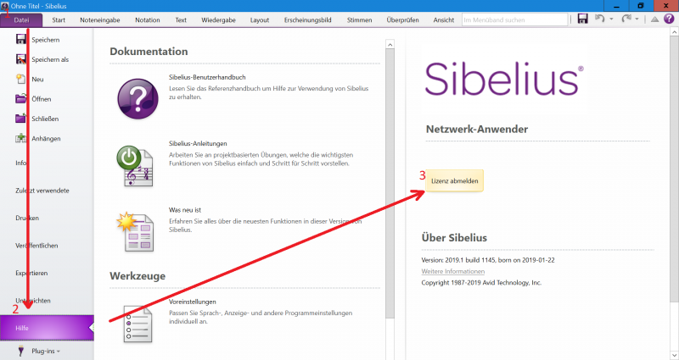Click the save icon in the top toolbar
The image size is (679, 360).
pos(583,19)
